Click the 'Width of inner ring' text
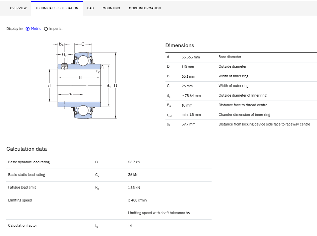317x236 pixels. [233, 76]
